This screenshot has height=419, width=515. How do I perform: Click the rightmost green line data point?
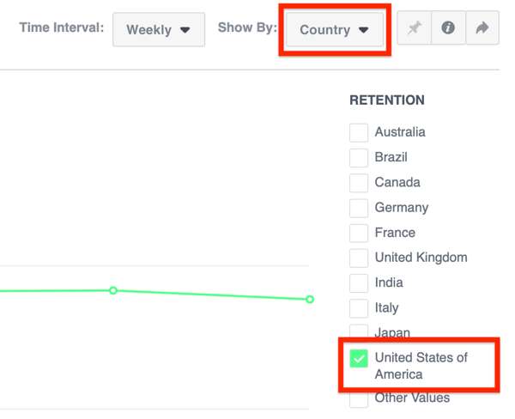(310, 300)
